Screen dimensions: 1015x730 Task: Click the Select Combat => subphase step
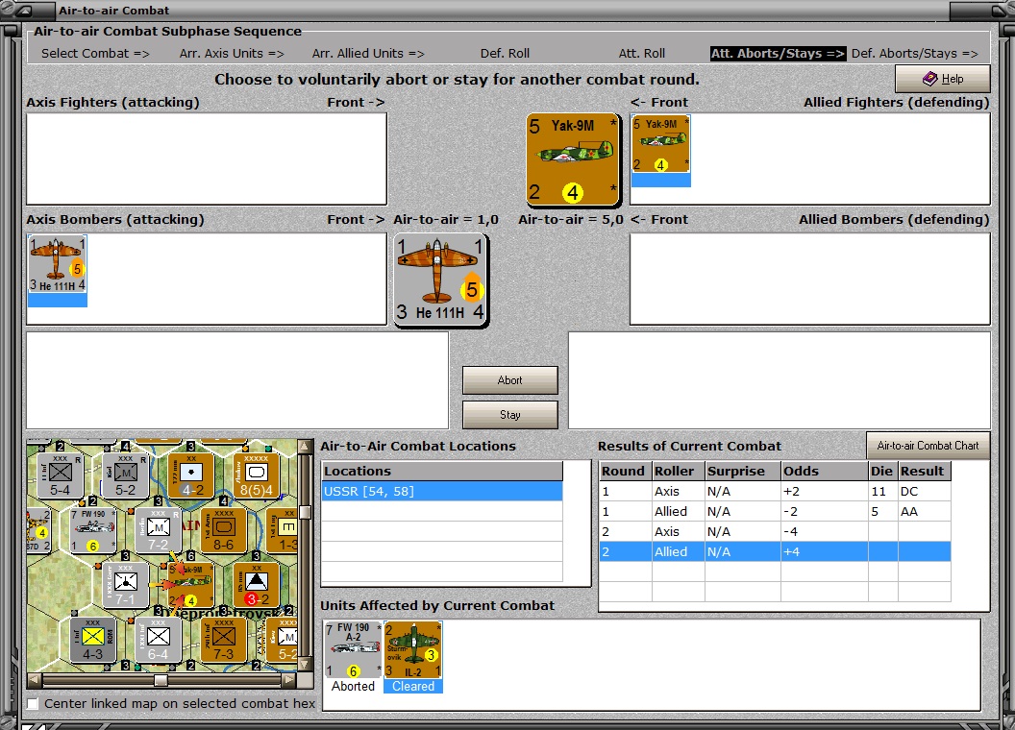click(x=95, y=54)
